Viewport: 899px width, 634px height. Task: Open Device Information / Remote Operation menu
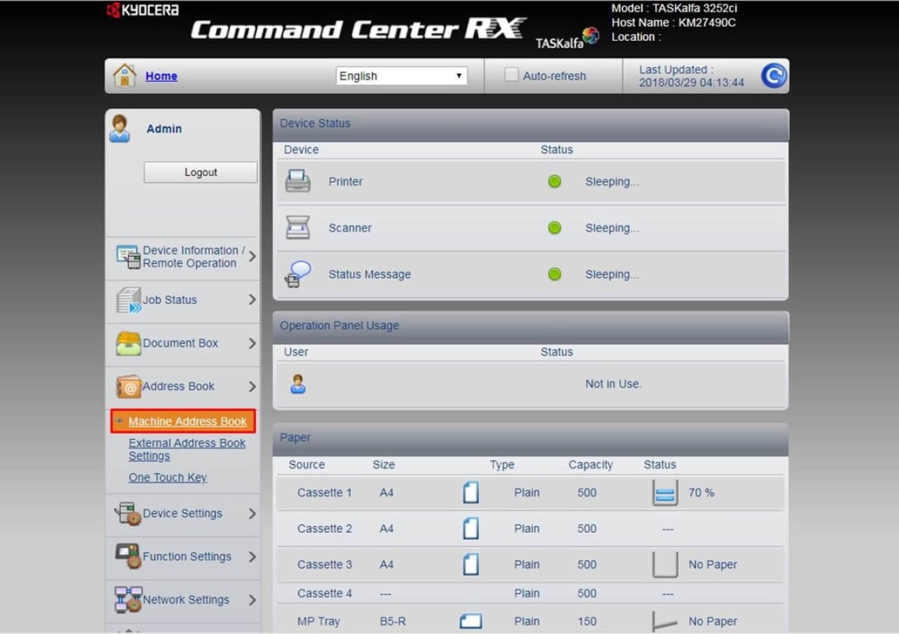click(x=183, y=256)
